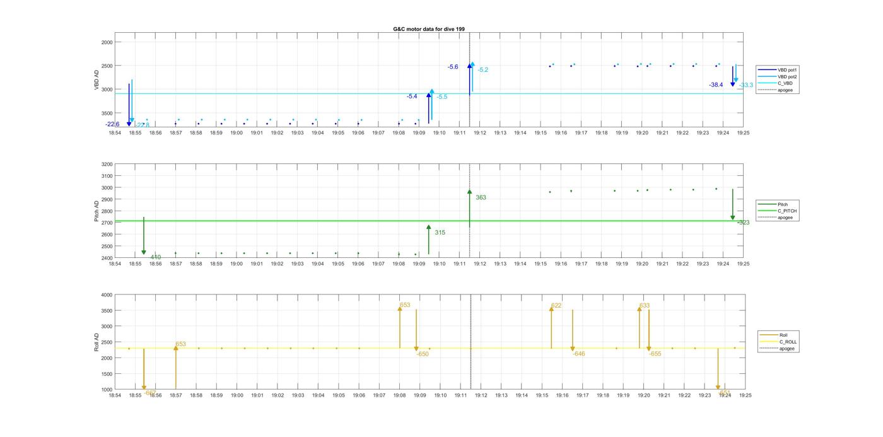
Task: Click the 'Pitch AD' y-axis label
Action: point(96,211)
